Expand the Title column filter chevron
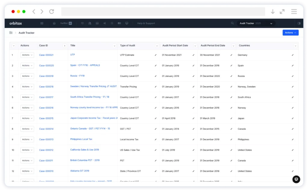308x191 pixels. tap(114, 46)
